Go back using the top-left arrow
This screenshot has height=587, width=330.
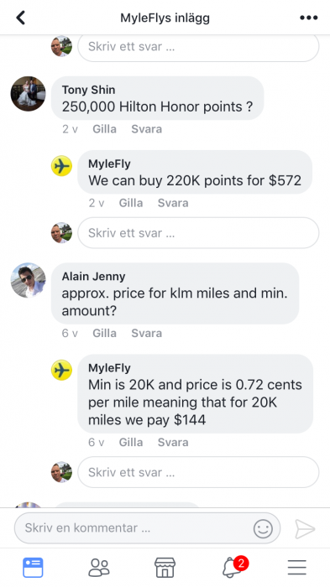(21, 18)
